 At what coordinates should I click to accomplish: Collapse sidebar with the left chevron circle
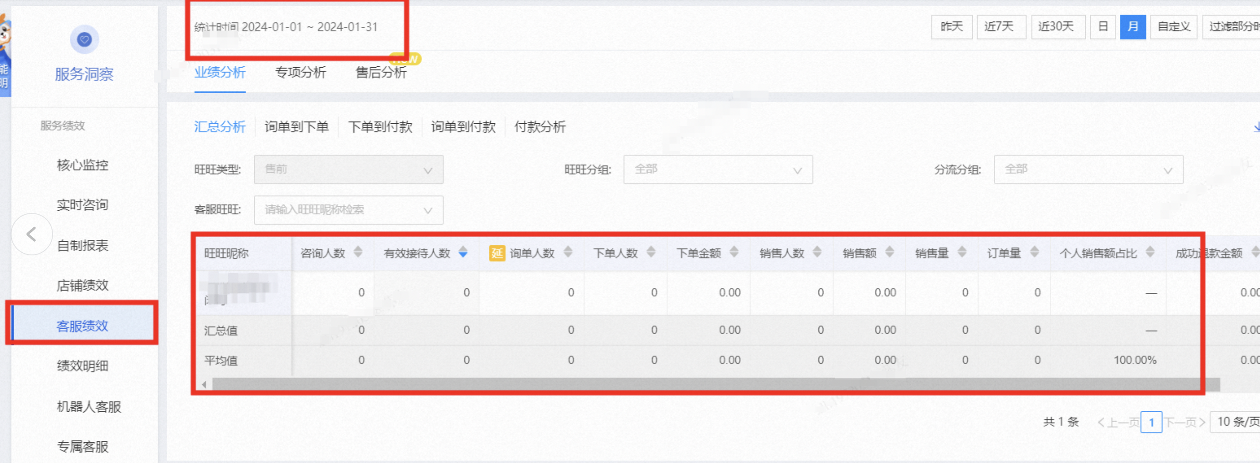31,234
